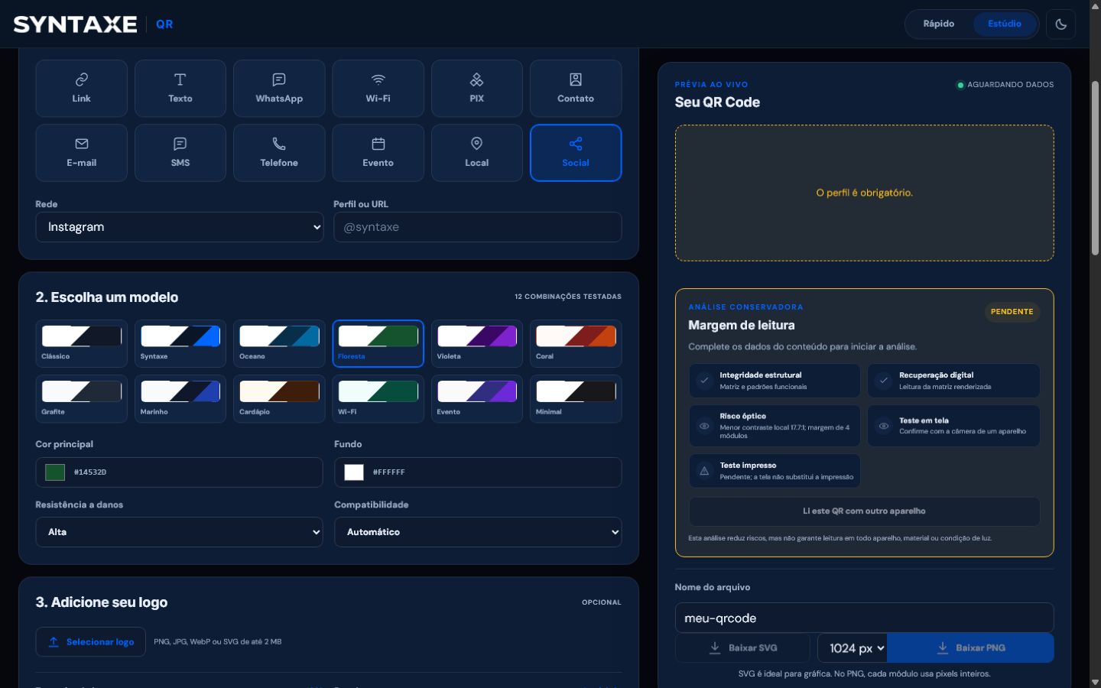This screenshot has height=688, width=1101.
Task: Click the Teste impresso warning icon
Action: coord(704,471)
